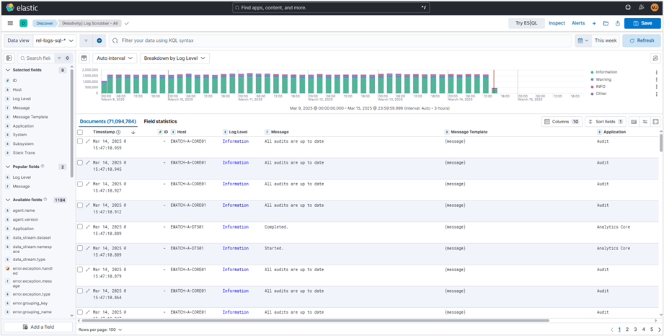Image resolution: width=664 pixels, height=336 pixels.
Task: Click the Refresh button
Action: pyautogui.click(x=641, y=40)
